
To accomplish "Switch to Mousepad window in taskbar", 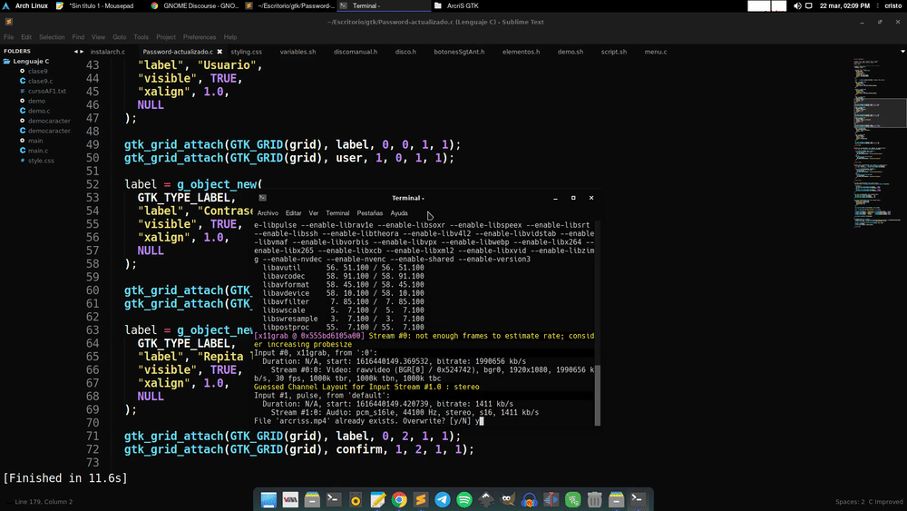I will (95, 5).
